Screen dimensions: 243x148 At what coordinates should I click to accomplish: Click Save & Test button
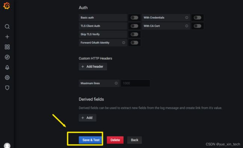pos(91,140)
